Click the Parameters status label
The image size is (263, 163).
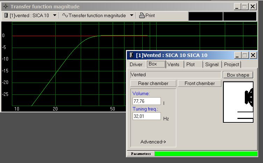click(x=141, y=154)
